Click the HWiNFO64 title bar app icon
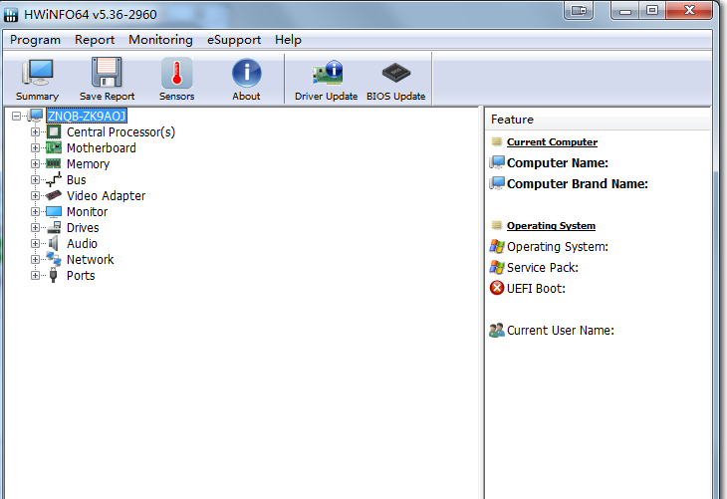The height and width of the screenshot is (499, 727). pyautogui.click(x=11, y=14)
